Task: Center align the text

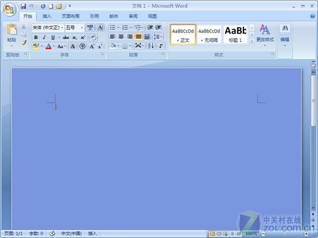Action: click(x=121, y=37)
